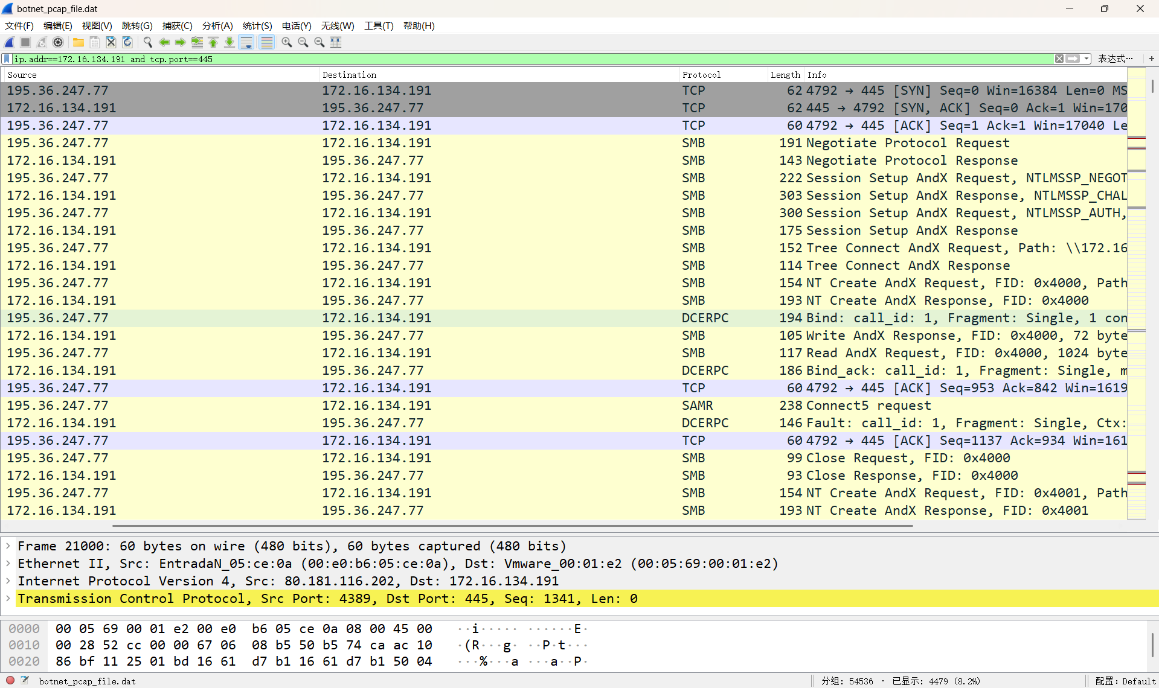Open the 视图(V) menu
This screenshot has height=688, width=1159.
97,25
